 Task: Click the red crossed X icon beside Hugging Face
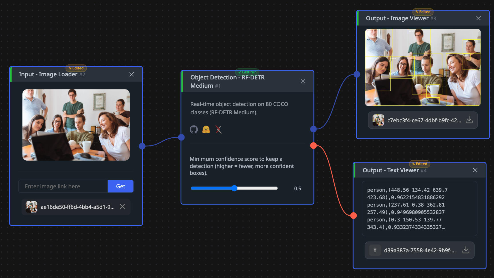click(x=219, y=129)
